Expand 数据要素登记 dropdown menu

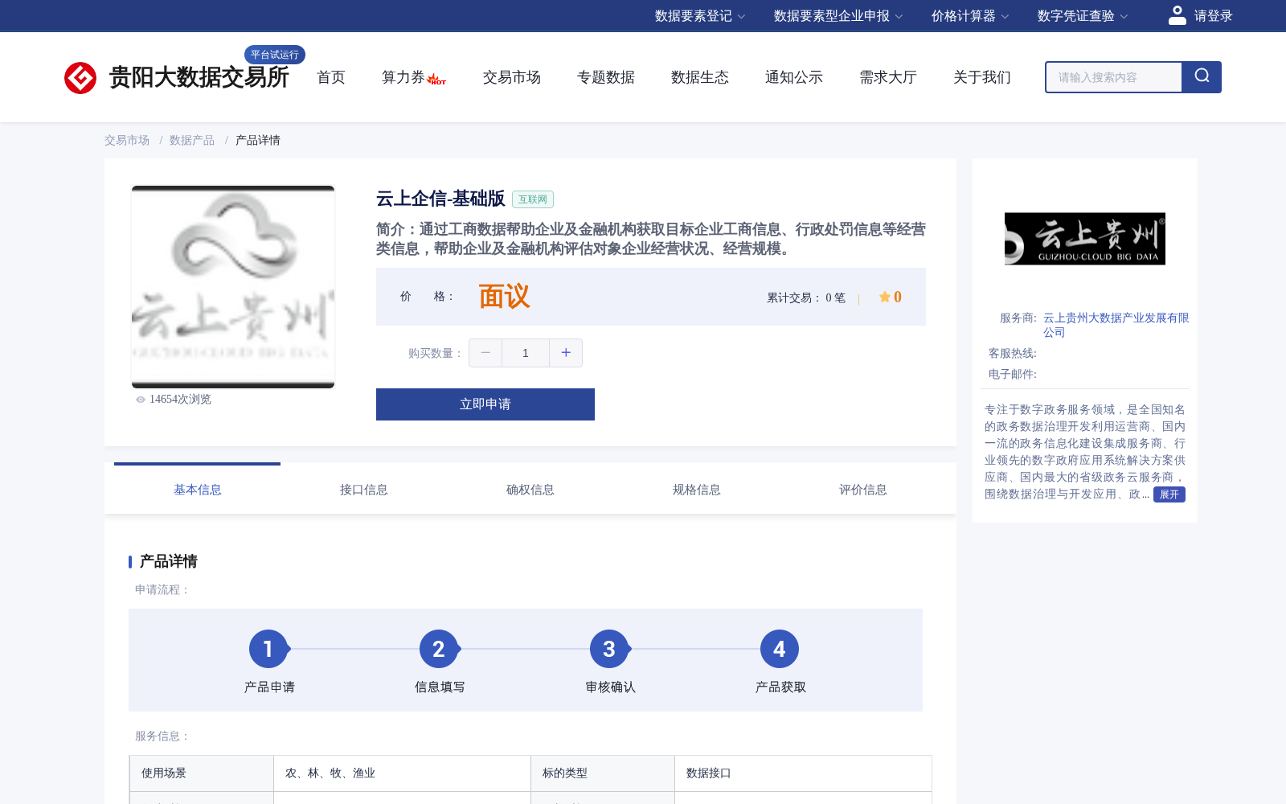700,16
